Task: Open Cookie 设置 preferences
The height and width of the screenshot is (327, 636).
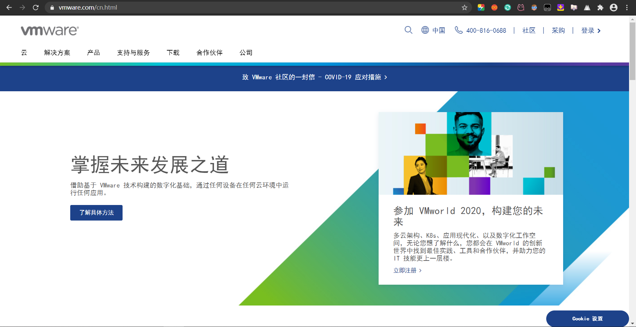Action: 587,318
